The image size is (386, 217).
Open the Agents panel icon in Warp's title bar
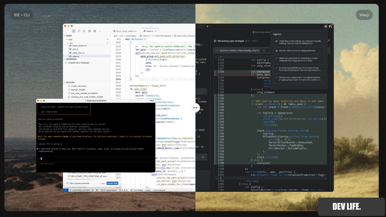[x=326, y=27]
